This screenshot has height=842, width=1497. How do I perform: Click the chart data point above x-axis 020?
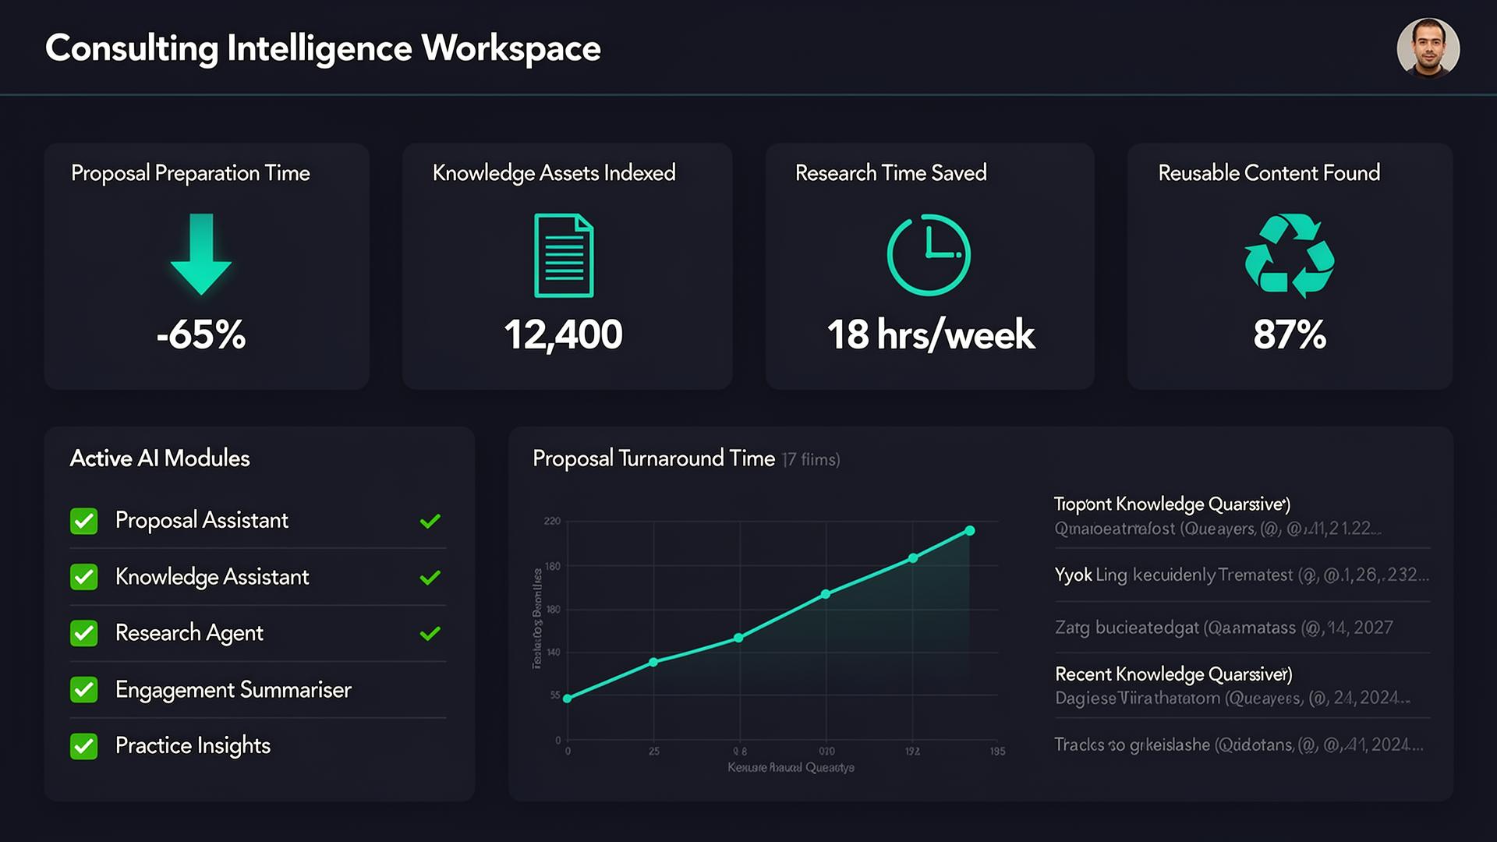826,594
